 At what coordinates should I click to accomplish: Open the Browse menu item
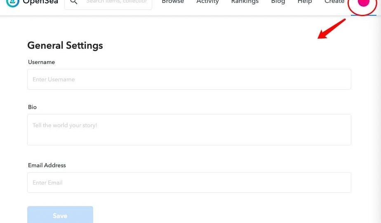[173, 2]
